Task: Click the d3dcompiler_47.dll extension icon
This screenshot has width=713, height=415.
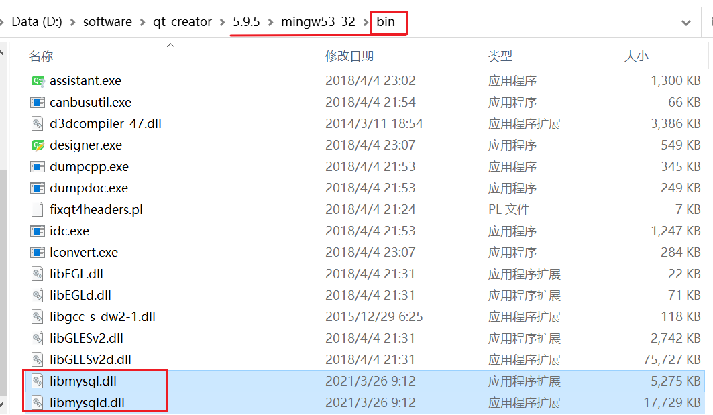Action: (38, 123)
